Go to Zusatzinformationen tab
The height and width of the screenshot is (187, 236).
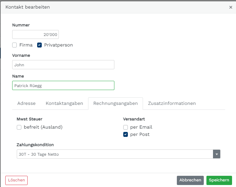[x=172, y=103]
